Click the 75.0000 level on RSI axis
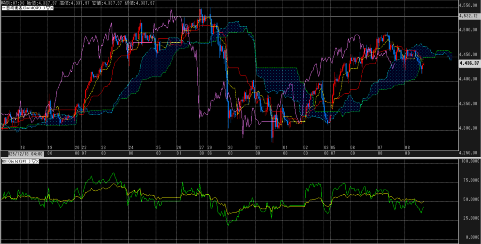 click(x=470, y=180)
